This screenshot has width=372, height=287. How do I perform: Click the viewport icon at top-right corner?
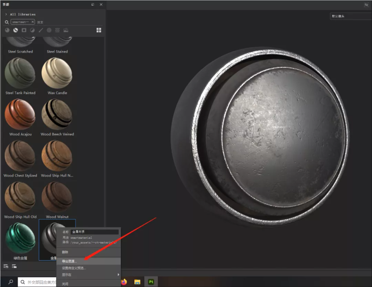click(366, 5)
